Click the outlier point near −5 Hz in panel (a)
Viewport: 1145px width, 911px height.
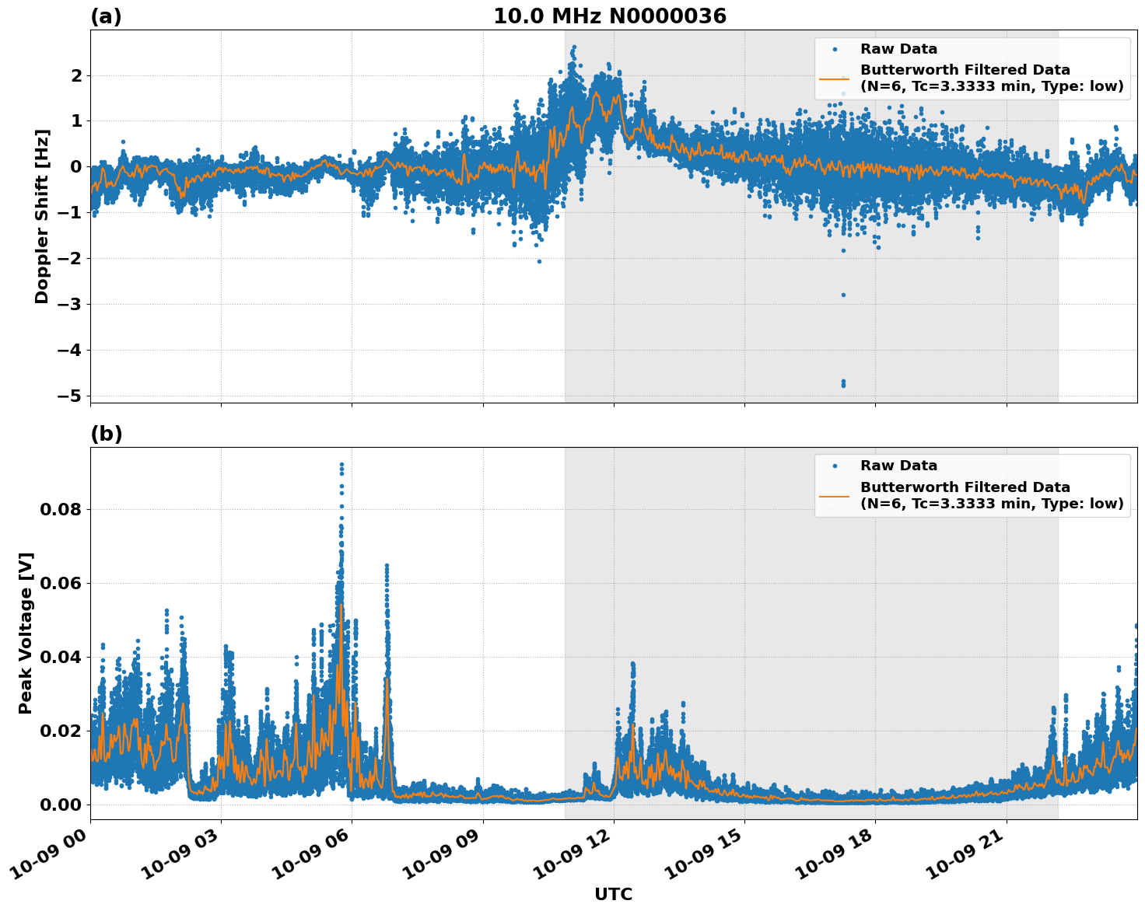[843, 383]
